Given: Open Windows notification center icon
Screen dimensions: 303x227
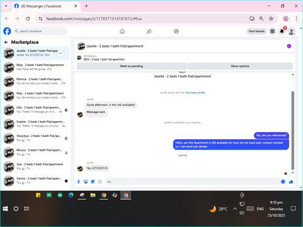Looking at the screenshot, I should [x=293, y=209].
